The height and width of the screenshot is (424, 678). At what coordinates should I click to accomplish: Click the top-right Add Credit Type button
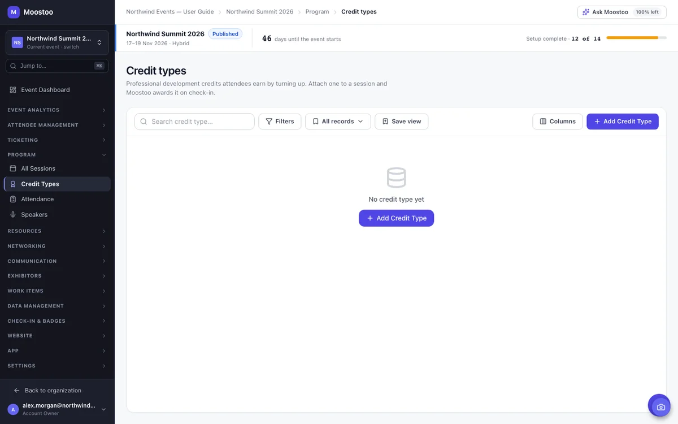(623, 122)
